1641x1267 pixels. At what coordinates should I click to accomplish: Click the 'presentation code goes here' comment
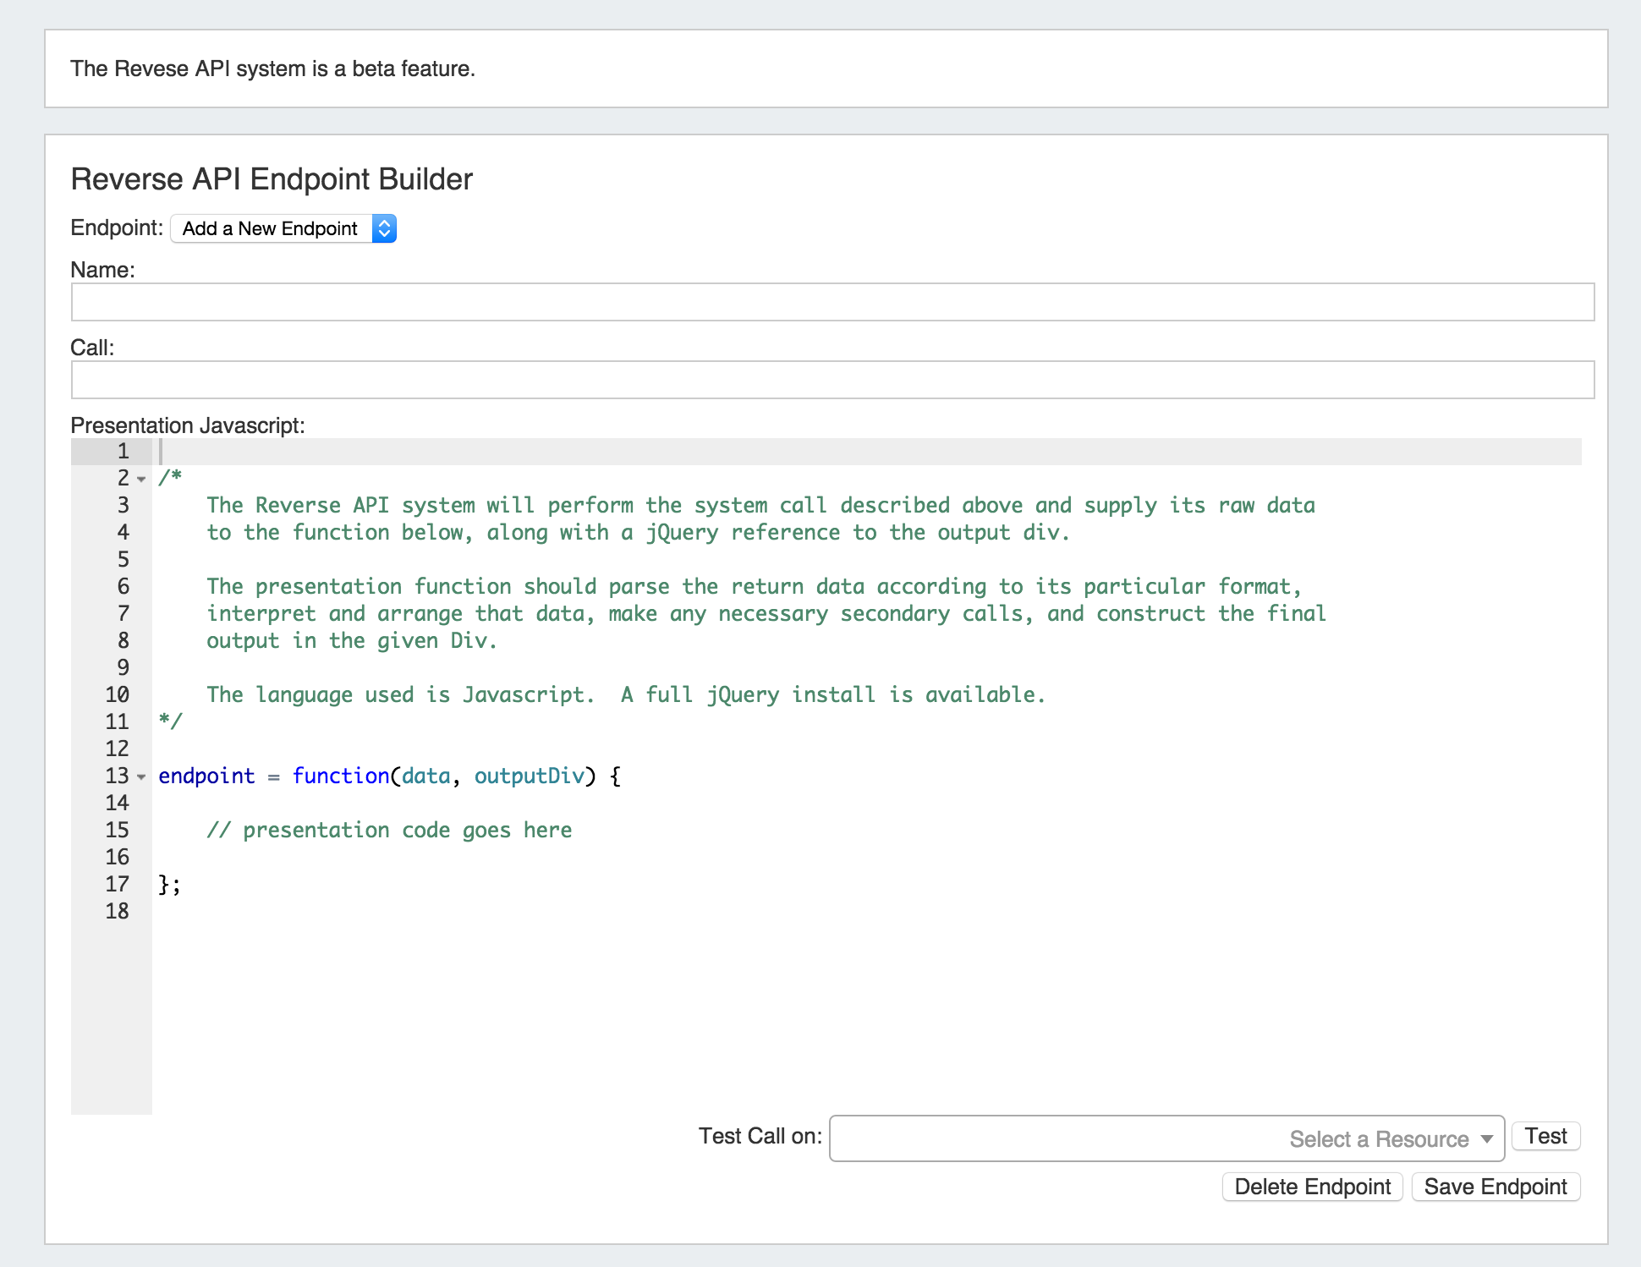[x=389, y=831]
